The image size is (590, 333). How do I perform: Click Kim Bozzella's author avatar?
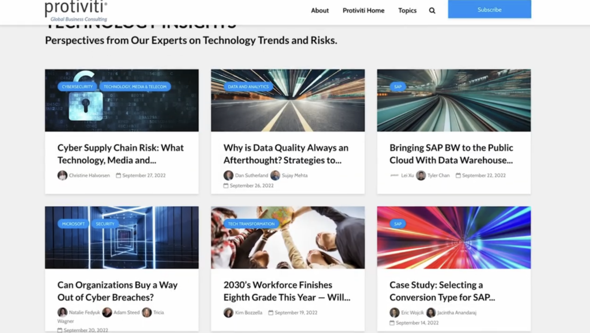(x=228, y=312)
